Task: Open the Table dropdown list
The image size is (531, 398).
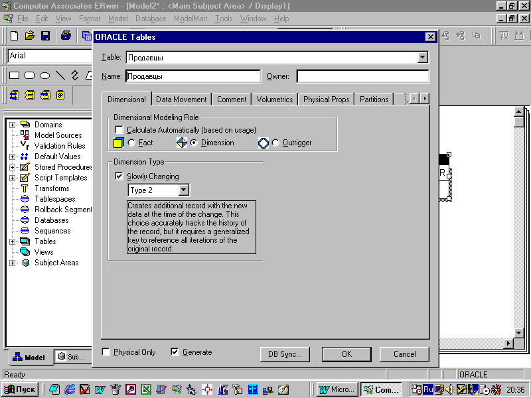Action: (422, 58)
